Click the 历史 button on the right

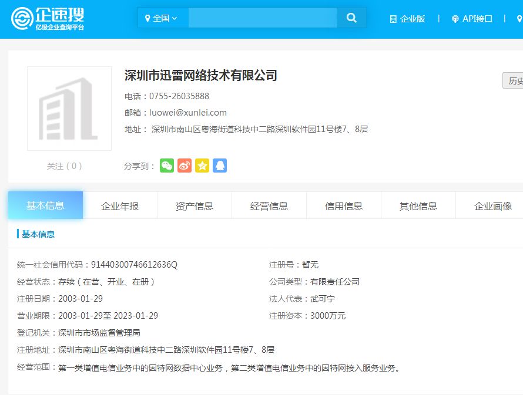(x=514, y=81)
